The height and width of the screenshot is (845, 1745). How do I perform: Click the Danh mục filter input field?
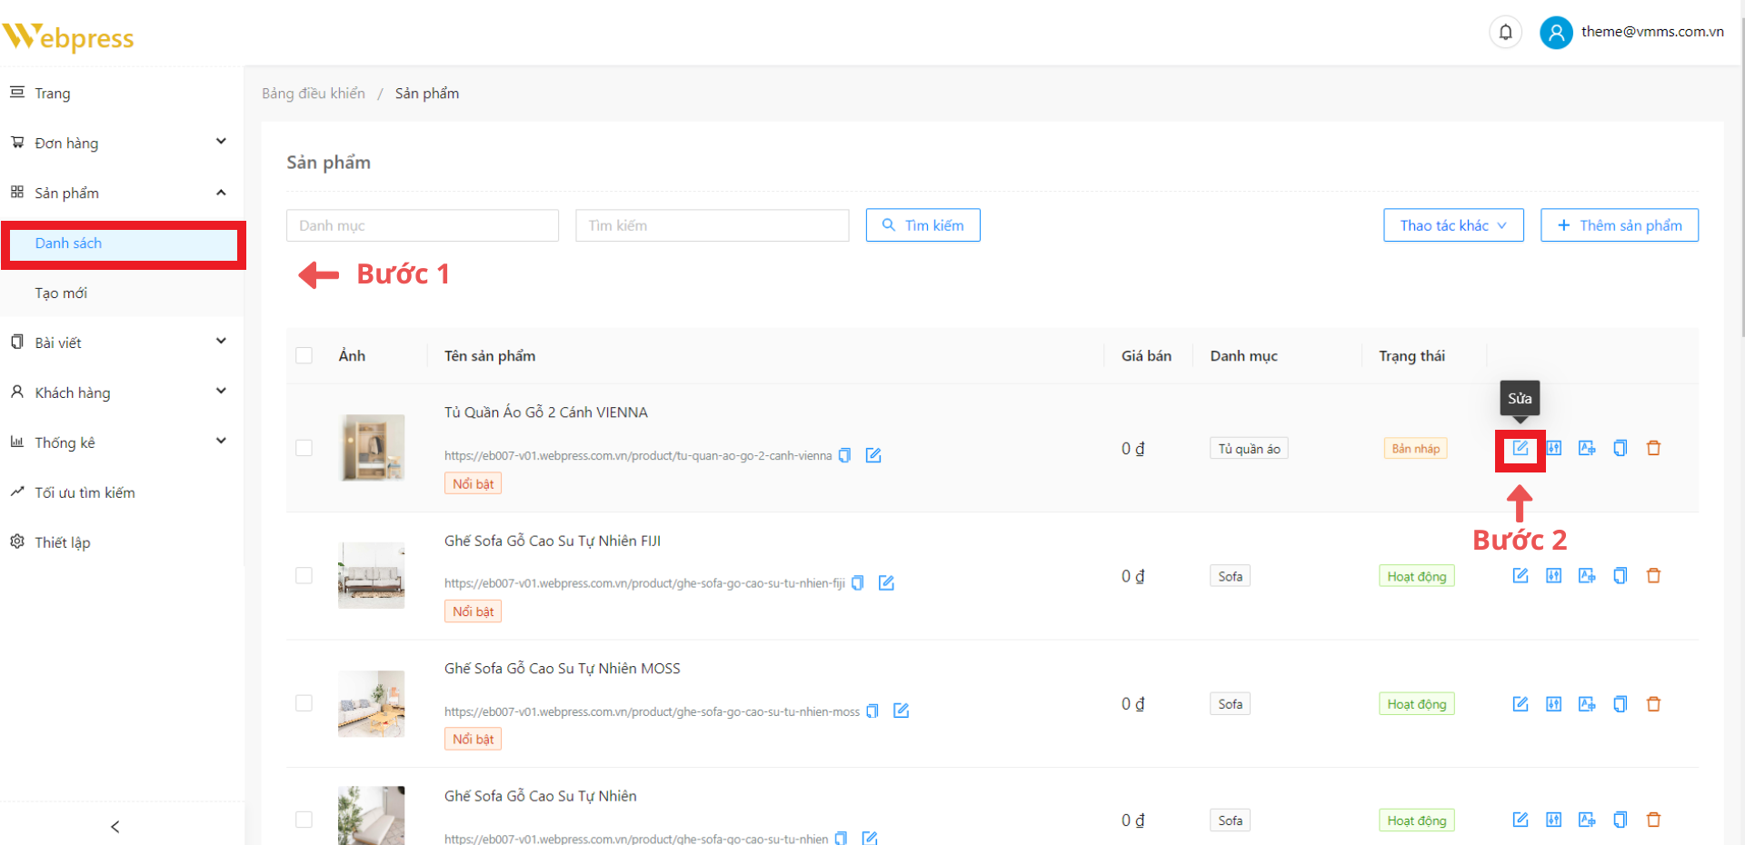coord(422,225)
